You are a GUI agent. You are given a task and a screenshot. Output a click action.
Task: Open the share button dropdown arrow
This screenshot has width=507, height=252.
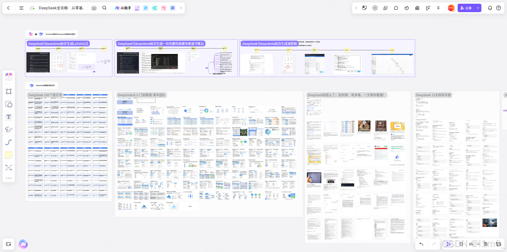[x=478, y=8]
